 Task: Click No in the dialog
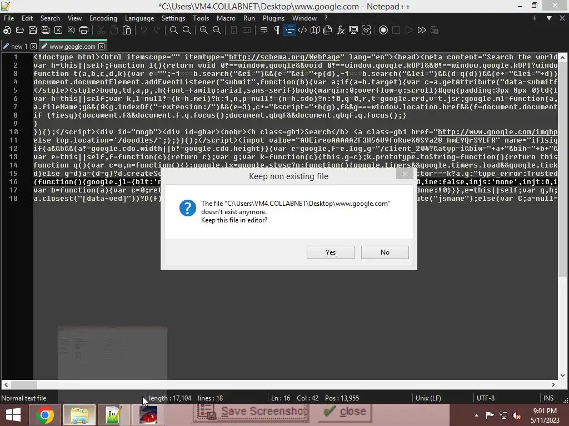point(385,252)
